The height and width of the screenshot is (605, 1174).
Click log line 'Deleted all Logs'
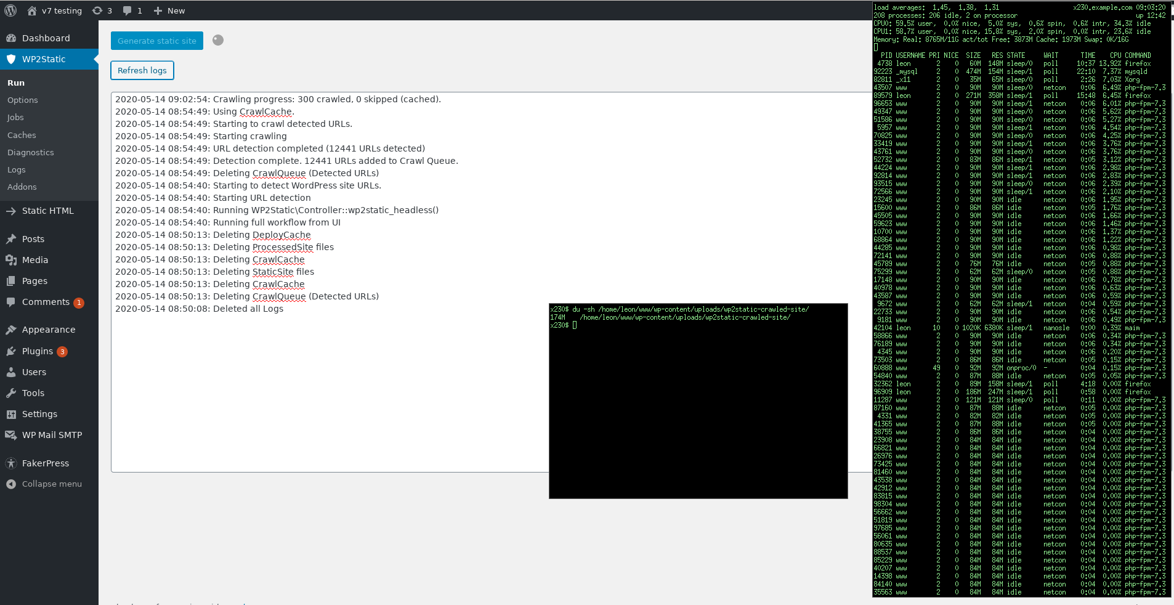pyautogui.click(x=200, y=309)
